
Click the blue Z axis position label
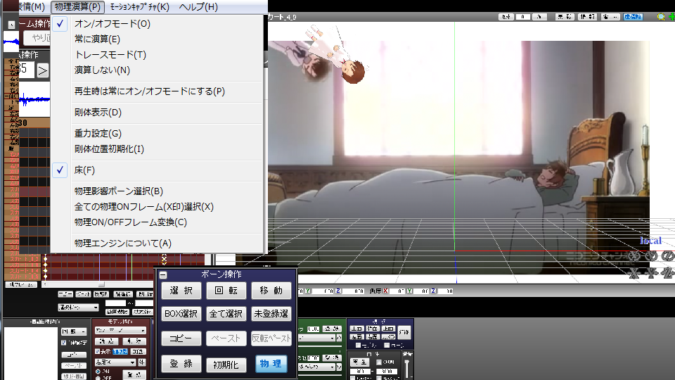(338, 291)
